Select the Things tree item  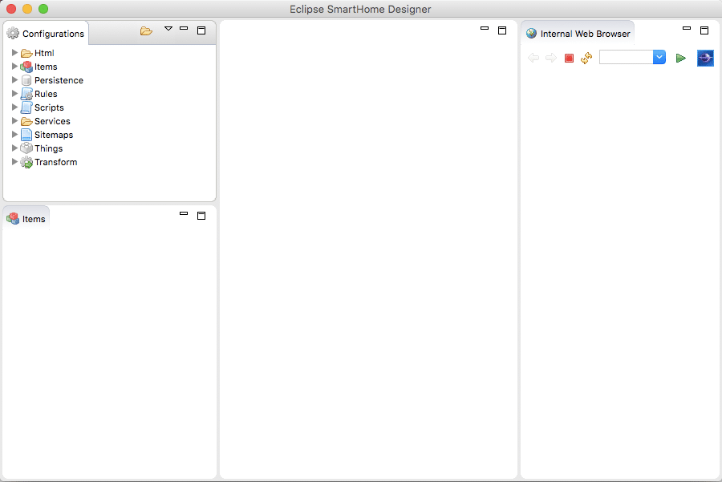48,148
